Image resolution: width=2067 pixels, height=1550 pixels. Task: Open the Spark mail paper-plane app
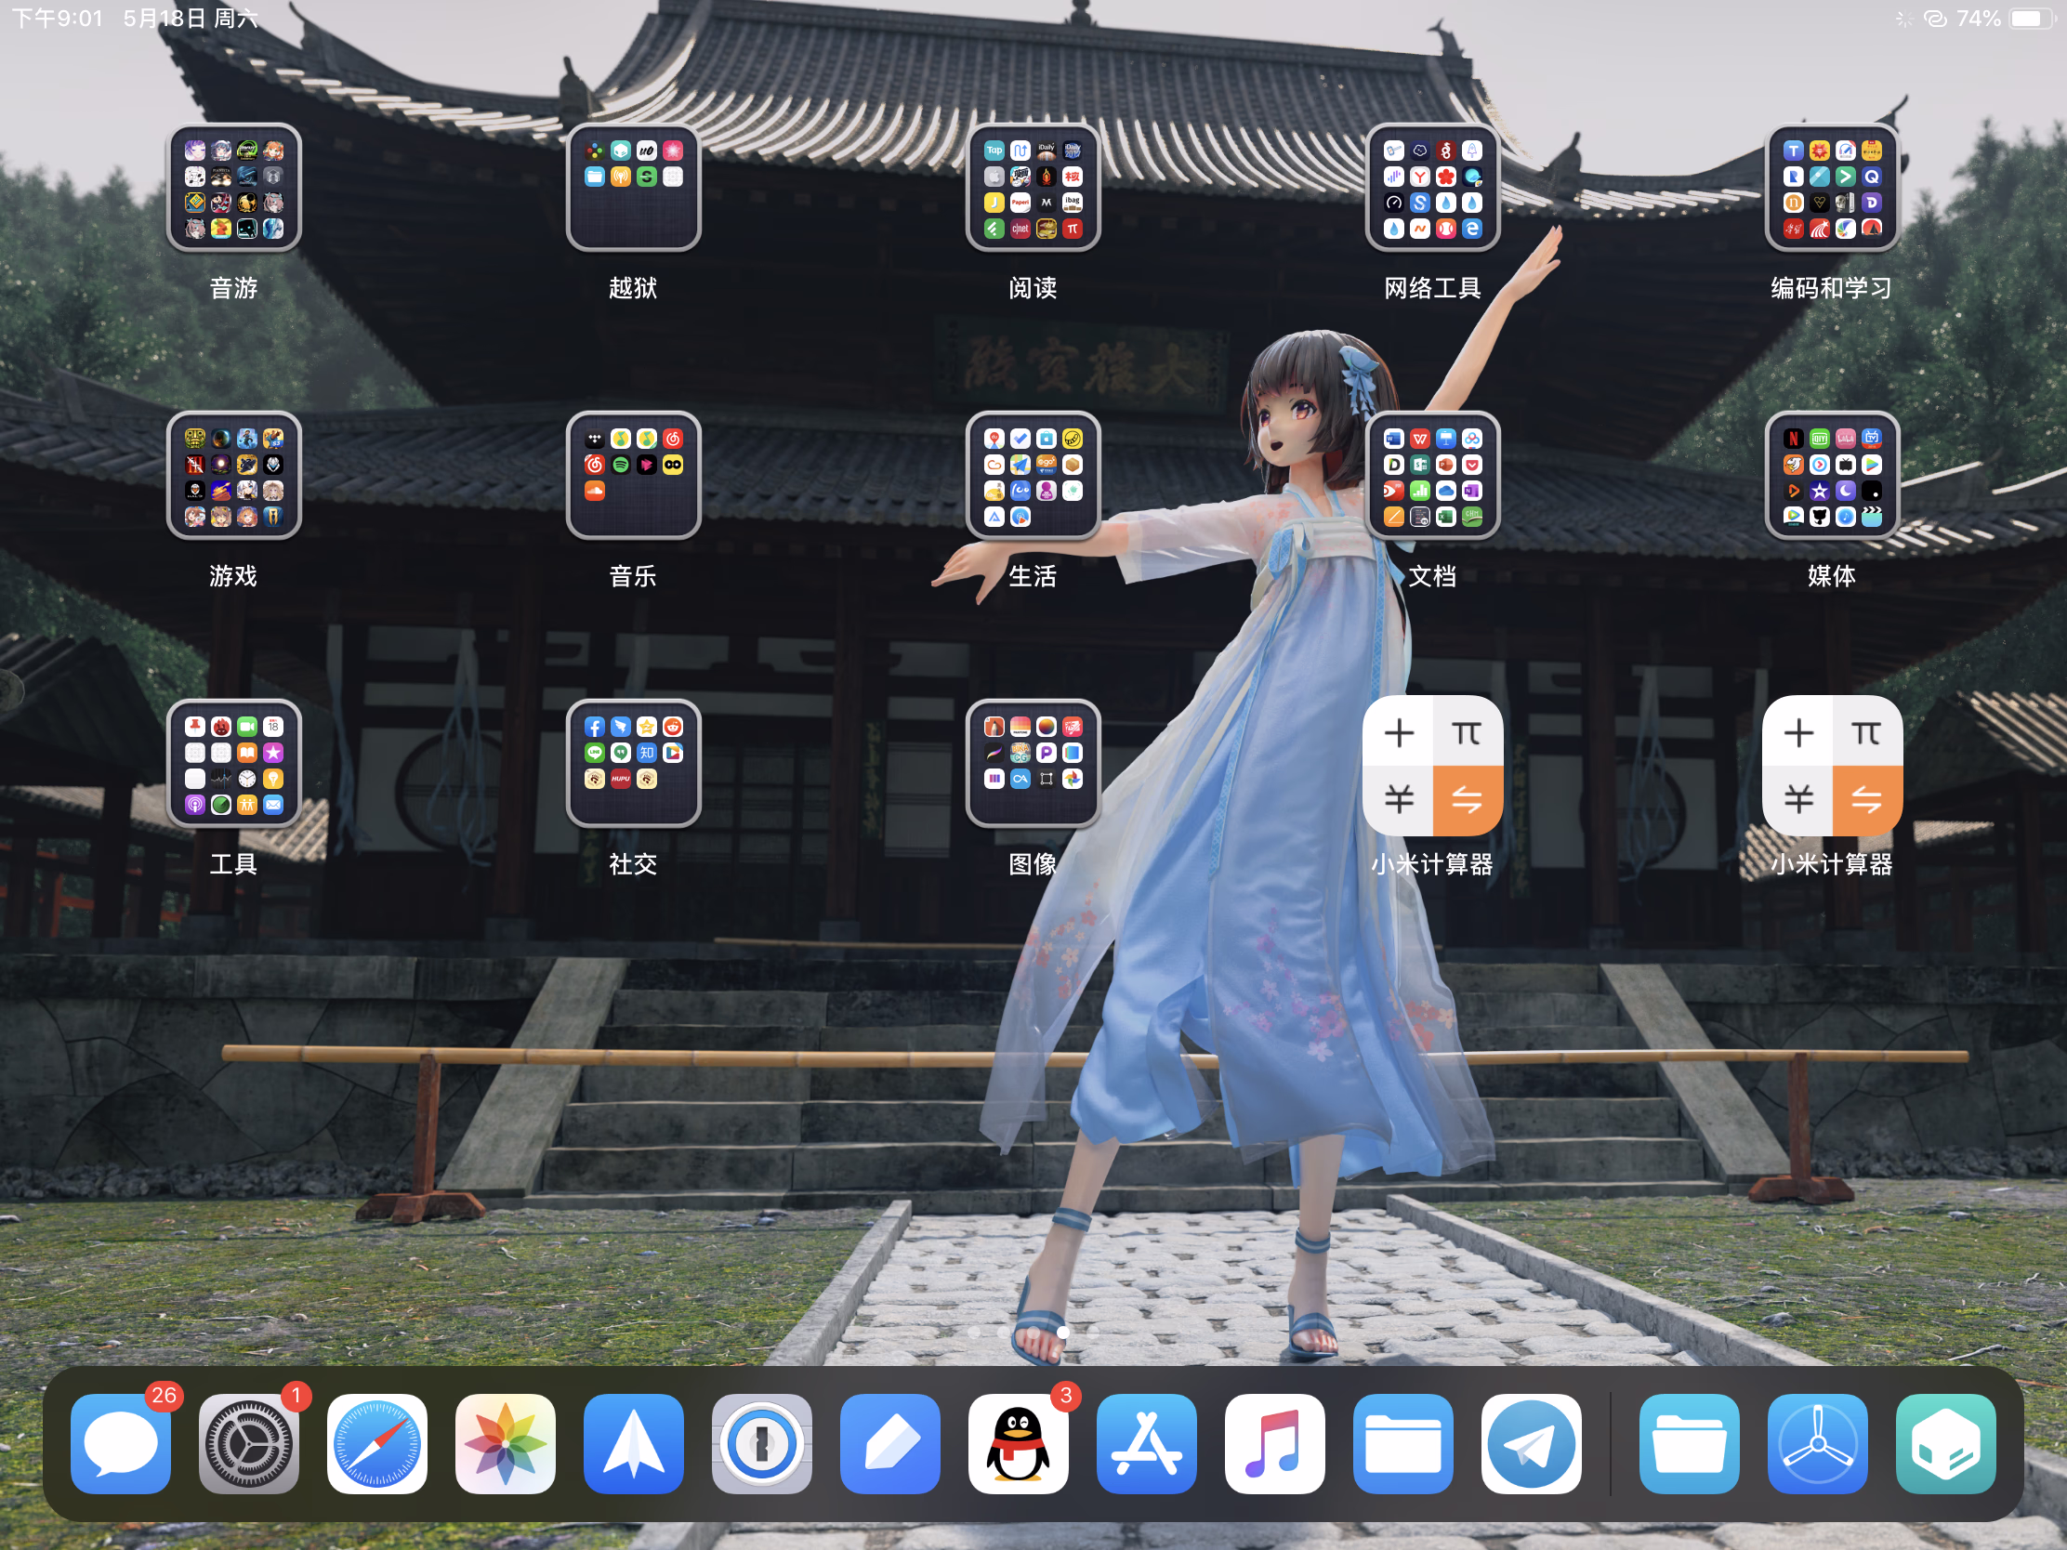[x=634, y=1443]
